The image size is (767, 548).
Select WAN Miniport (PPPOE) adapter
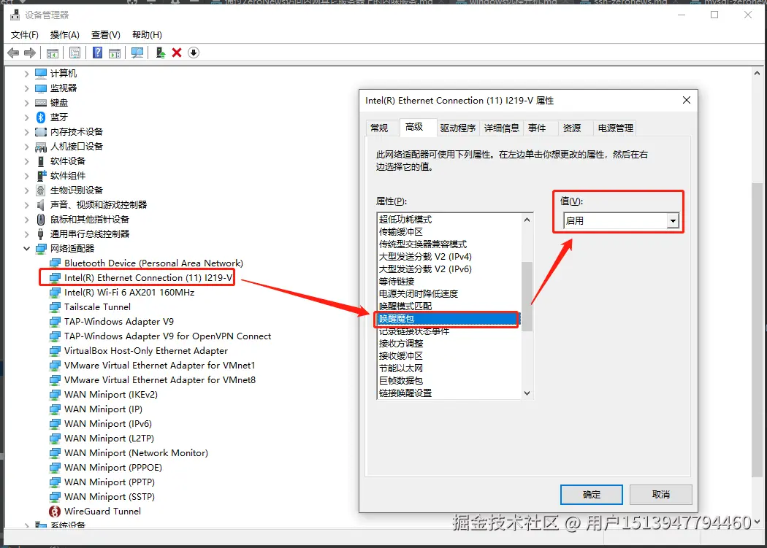click(113, 467)
